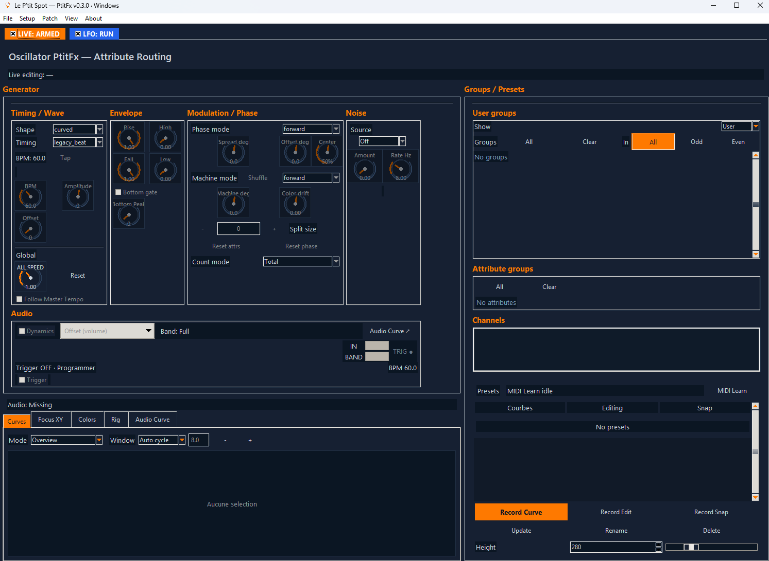This screenshot has height=561, width=769.
Task: Click Clear in Attribute groups
Action: (549, 287)
